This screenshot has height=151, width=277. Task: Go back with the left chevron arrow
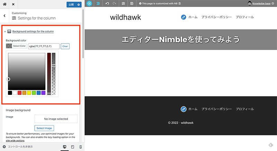[x=4, y=16]
